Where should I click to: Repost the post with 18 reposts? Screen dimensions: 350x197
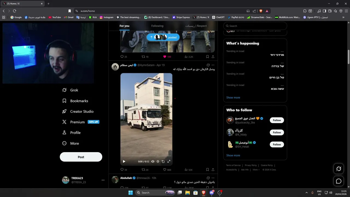(145, 57)
